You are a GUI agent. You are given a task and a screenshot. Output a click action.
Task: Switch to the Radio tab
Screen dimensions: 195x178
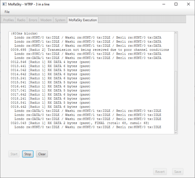coord(21,20)
